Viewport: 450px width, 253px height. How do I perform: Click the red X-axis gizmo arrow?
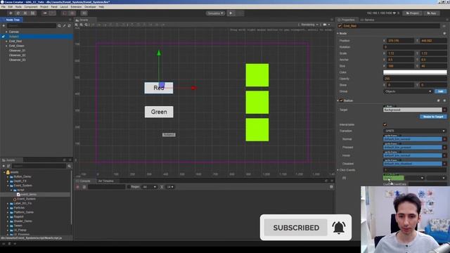click(x=194, y=88)
